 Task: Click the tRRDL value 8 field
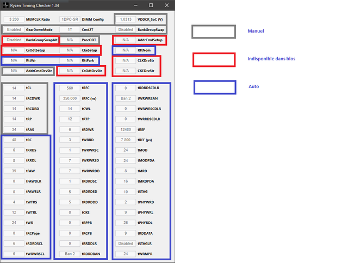[14, 160]
